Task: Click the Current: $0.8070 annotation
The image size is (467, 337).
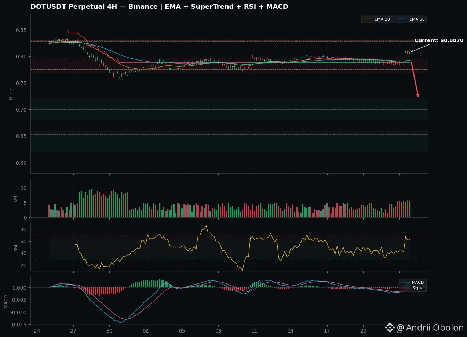Action: tap(439, 40)
